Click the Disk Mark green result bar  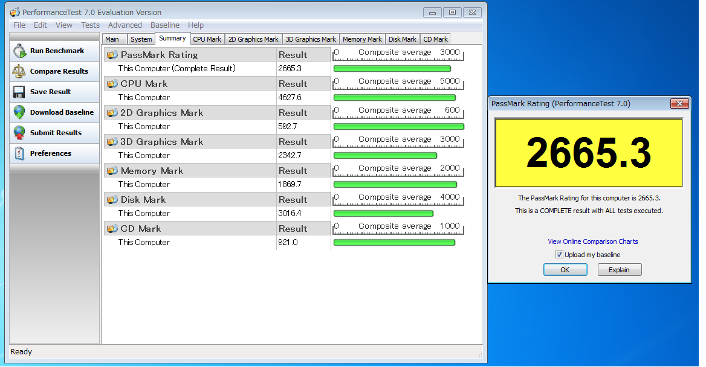point(383,214)
